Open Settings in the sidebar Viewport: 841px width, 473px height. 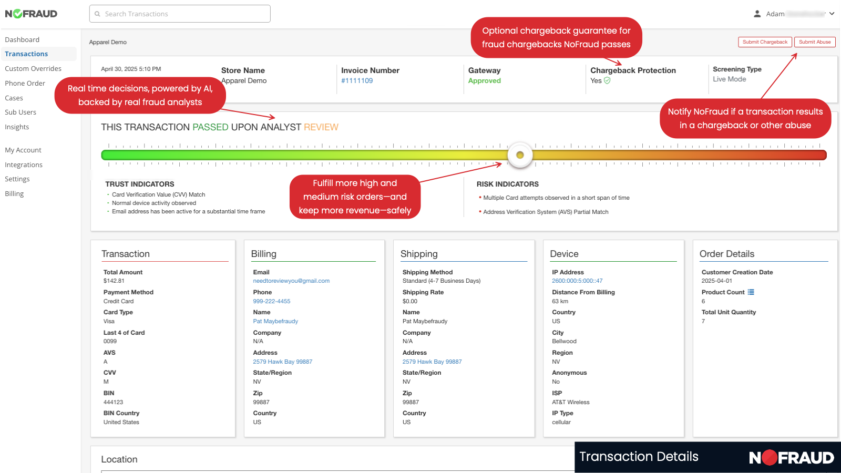pos(17,179)
